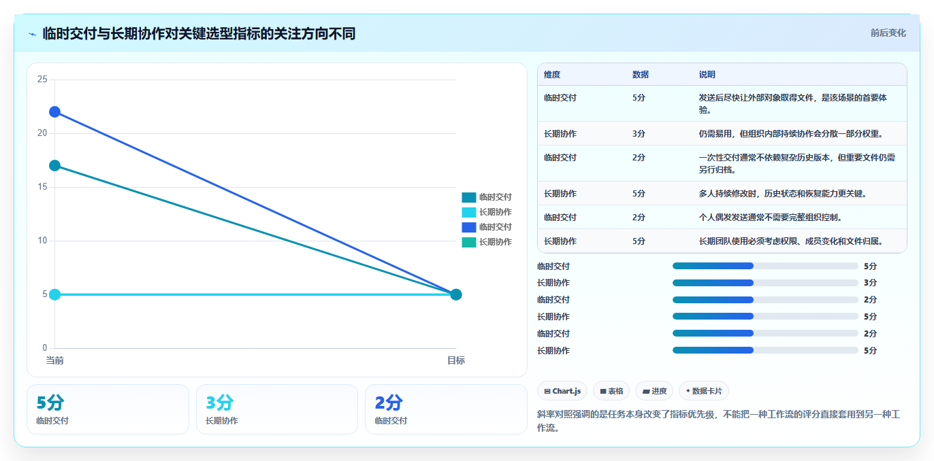
Task: Open the 2分 临时交付 stat card
Action: [446, 409]
